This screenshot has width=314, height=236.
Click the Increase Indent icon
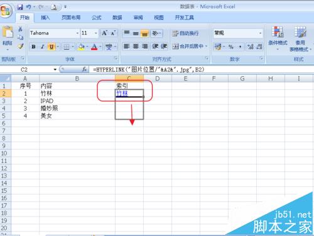(164, 46)
